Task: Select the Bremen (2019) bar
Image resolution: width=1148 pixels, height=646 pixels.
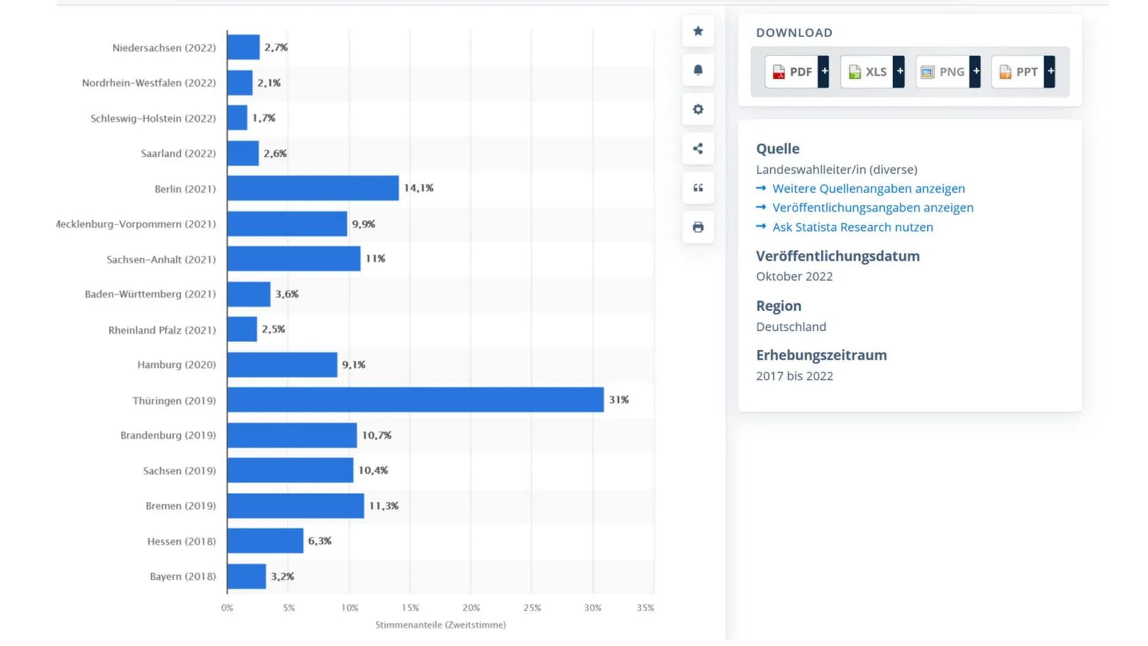Action: (295, 505)
